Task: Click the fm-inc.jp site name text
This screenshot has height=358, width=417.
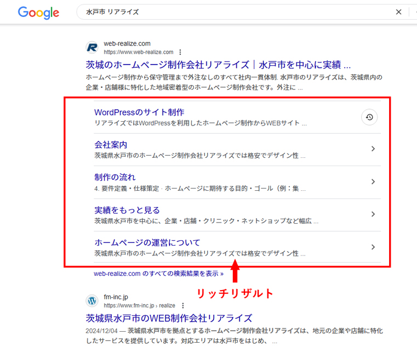Action: tap(116, 297)
